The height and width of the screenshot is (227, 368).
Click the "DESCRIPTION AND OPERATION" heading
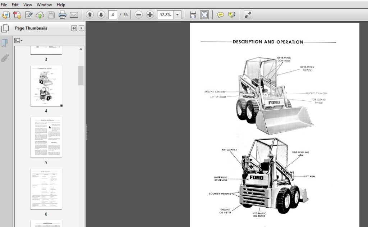click(268, 42)
